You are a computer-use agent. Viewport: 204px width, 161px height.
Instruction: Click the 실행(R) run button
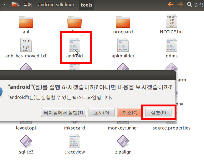coord(158,113)
